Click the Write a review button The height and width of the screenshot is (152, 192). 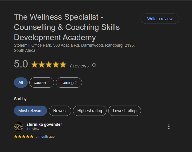click(160, 19)
